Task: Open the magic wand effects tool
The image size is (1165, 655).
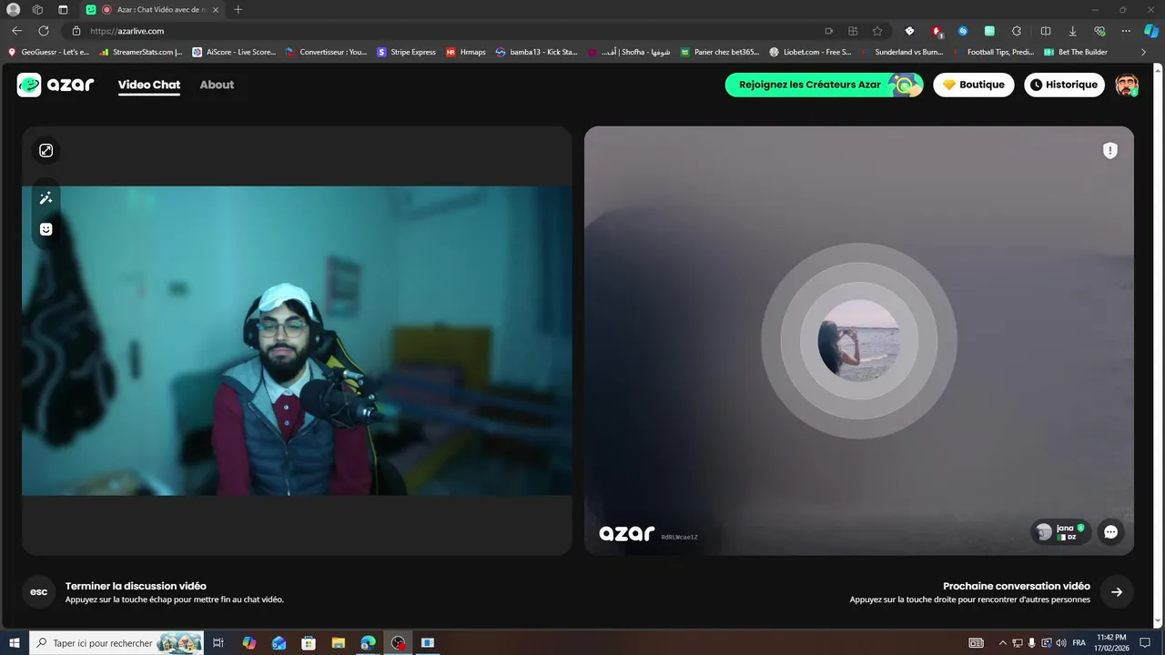Action: coord(46,198)
